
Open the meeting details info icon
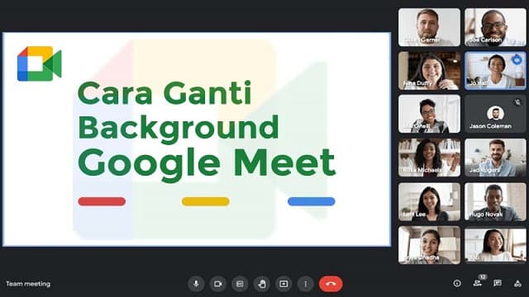coord(457,284)
